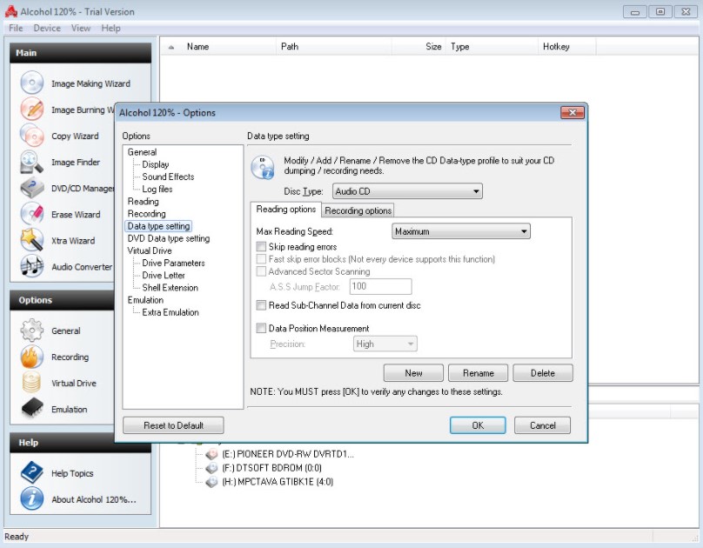
Task: Open the Precision High dropdown
Action: click(x=385, y=344)
